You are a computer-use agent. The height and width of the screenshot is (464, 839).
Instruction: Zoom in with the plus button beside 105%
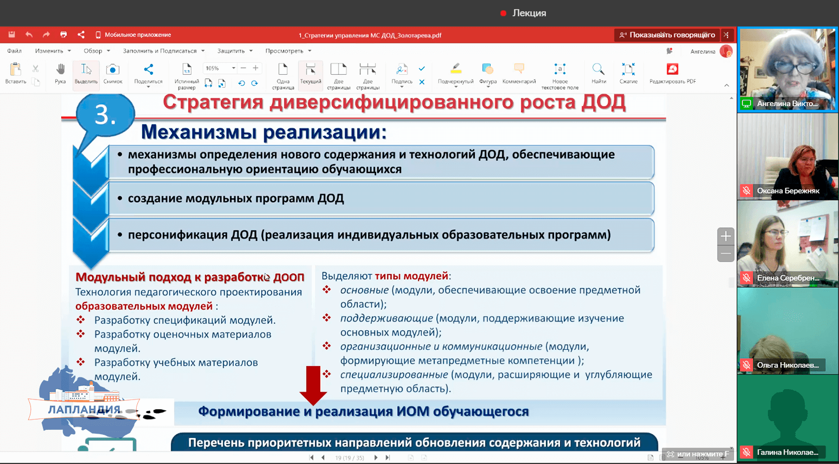[x=256, y=68]
